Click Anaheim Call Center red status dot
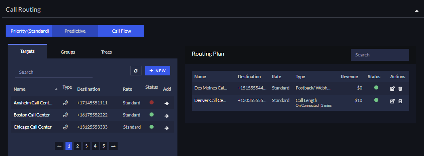This screenshot has width=424, height=156. [x=152, y=102]
